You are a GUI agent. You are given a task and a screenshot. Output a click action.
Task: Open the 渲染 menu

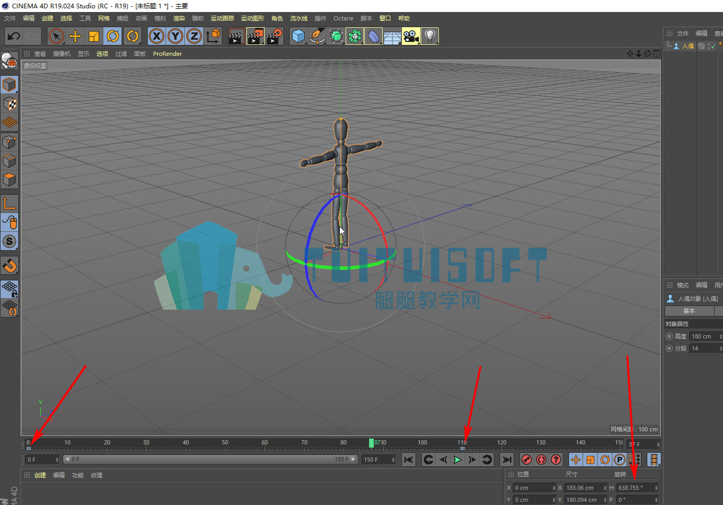coord(179,18)
